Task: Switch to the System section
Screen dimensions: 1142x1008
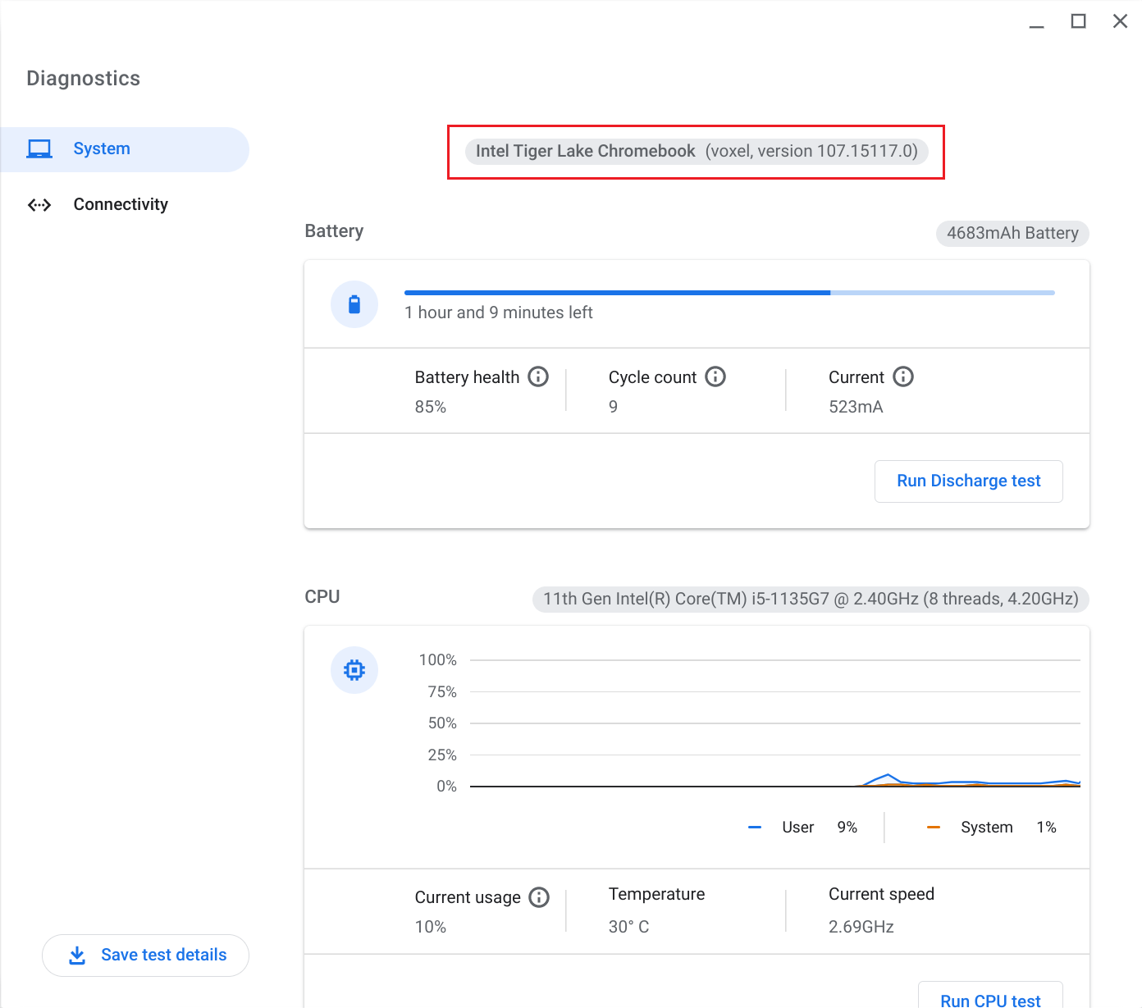Action: pos(101,148)
